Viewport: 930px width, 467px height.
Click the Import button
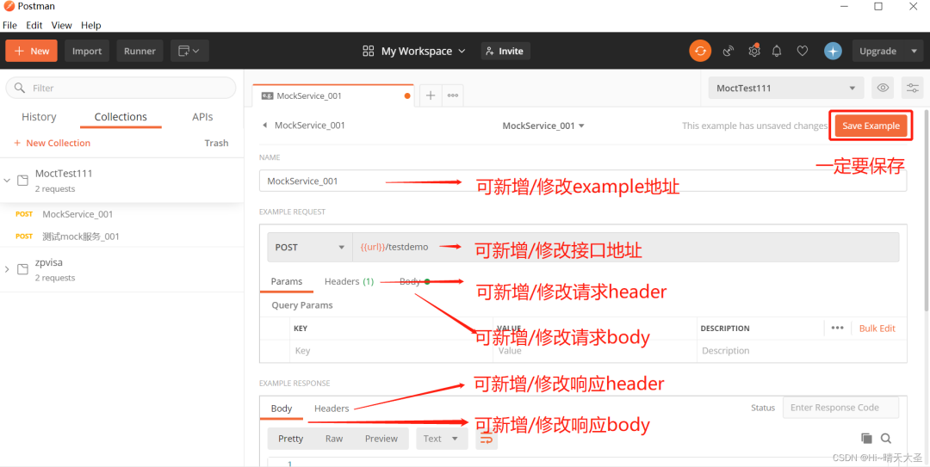[87, 51]
